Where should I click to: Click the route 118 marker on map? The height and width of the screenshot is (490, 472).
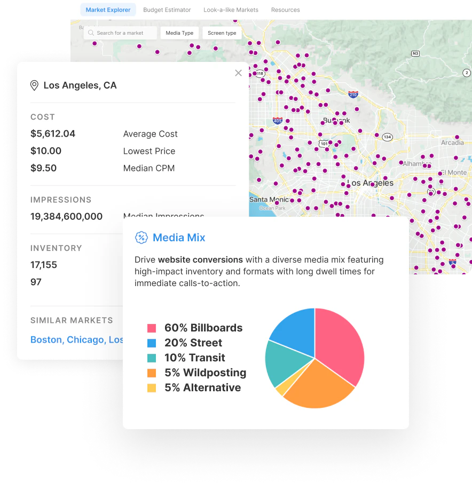(x=259, y=74)
